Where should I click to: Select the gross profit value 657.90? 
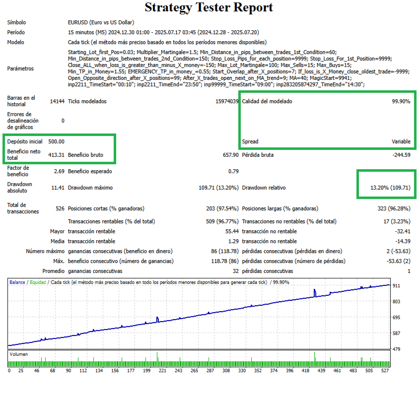pos(231,155)
